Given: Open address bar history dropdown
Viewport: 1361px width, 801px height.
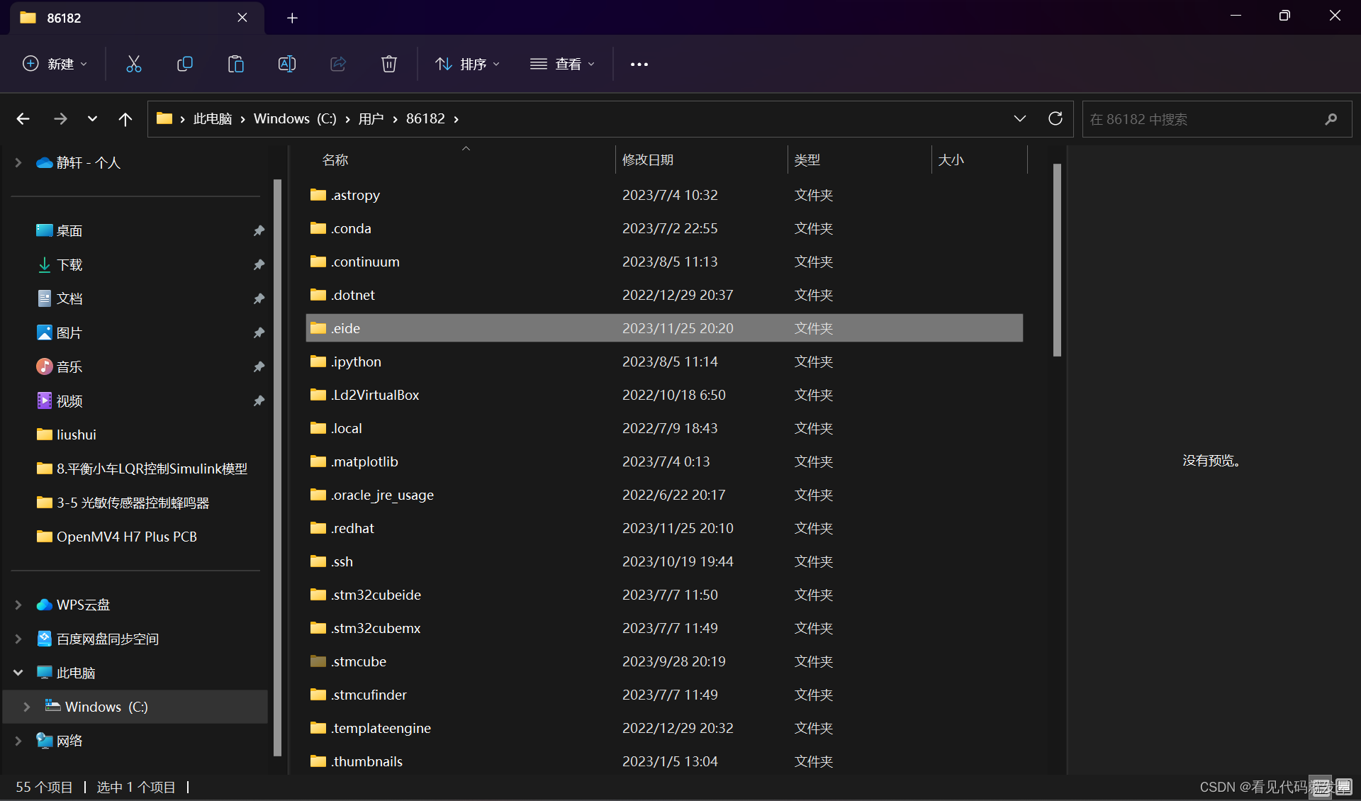Looking at the screenshot, I should pos(1019,118).
